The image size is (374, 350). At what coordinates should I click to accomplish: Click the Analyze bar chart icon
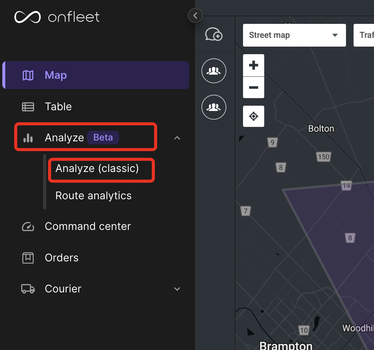[x=28, y=138]
